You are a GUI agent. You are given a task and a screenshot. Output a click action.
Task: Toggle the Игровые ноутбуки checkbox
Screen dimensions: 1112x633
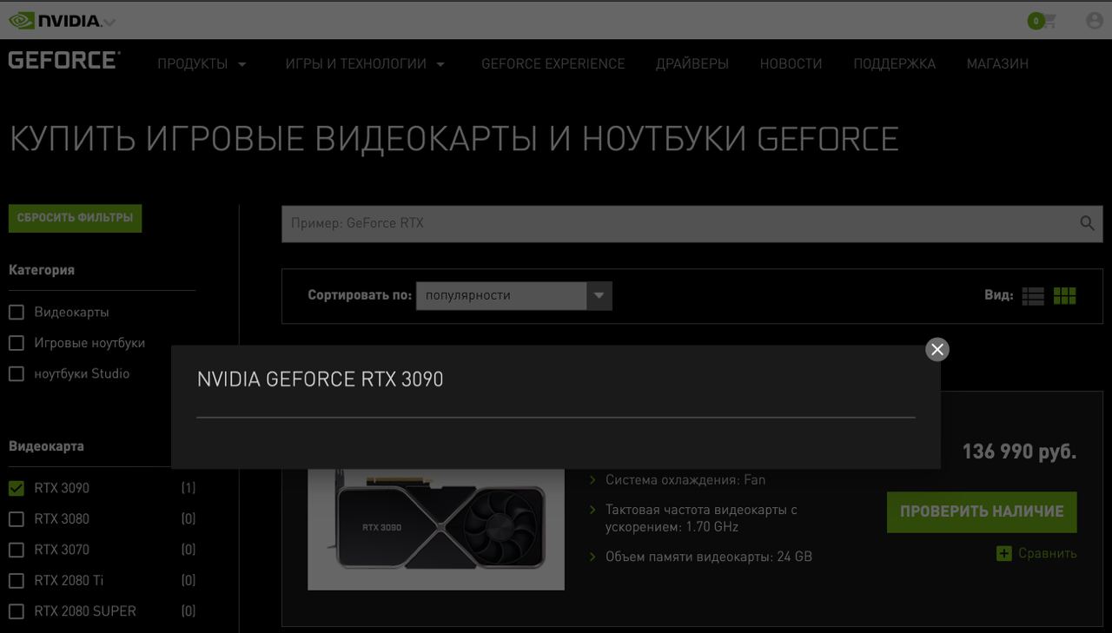tap(17, 343)
